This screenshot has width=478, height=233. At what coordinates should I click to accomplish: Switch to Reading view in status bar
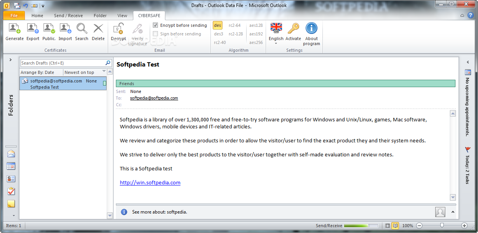coord(395,226)
